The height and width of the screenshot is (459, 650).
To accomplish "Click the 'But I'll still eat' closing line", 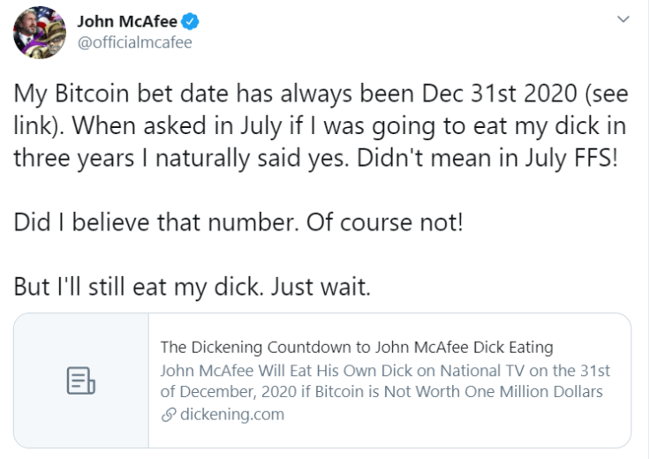I will click(192, 287).
